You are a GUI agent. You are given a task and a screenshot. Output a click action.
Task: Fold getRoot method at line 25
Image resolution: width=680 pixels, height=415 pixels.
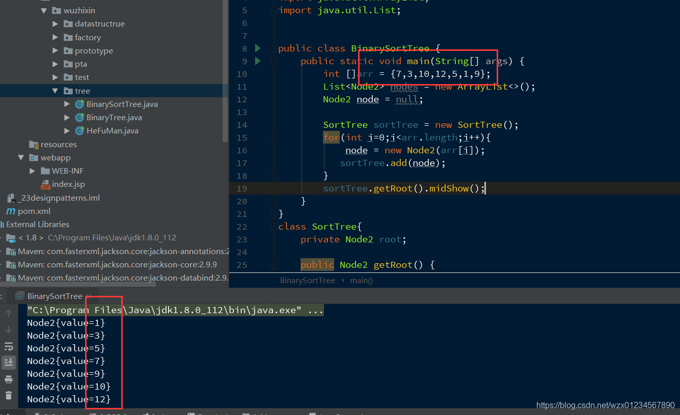[x=274, y=265]
